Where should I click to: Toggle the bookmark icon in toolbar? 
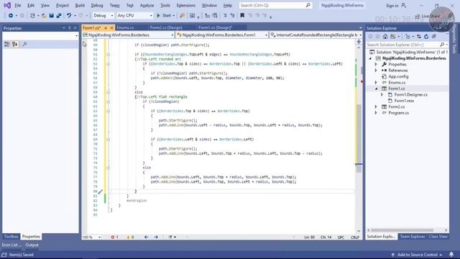coord(242,16)
